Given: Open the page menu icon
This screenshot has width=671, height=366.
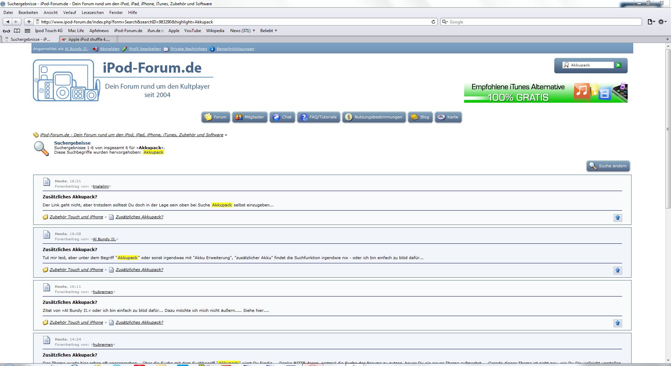Looking at the screenshot, I should click(x=651, y=22).
